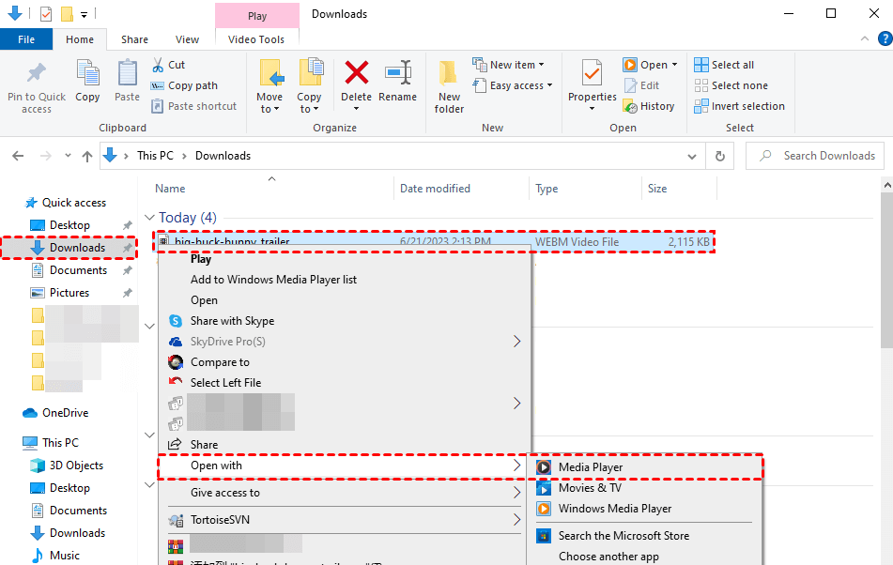Viewport: 893px width, 565px height.
Task: Switch to the Share ribbon tab
Action: pos(134,39)
